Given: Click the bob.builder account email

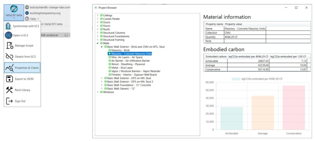Looking at the screenshot, I should [x=50, y=7].
